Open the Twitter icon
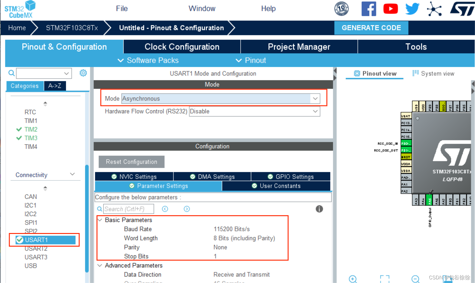Screen dimensions: 475x283 (412, 9)
